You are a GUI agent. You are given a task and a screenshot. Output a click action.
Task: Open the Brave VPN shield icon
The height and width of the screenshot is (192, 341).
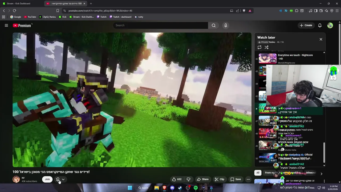pos(332,11)
